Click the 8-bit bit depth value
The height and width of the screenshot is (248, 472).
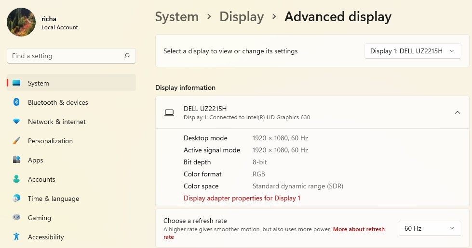point(260,162)
